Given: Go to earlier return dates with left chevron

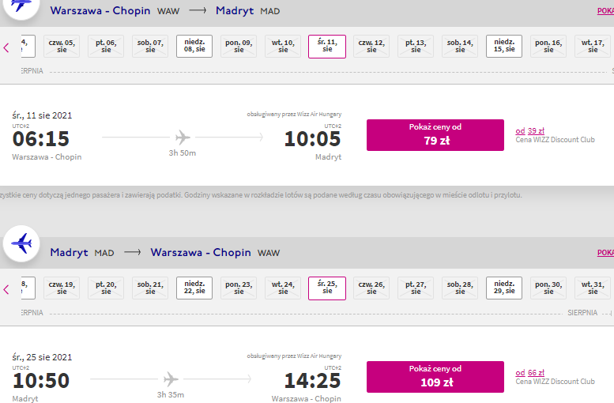Looking at the screenshot, I should pos(6,289).
